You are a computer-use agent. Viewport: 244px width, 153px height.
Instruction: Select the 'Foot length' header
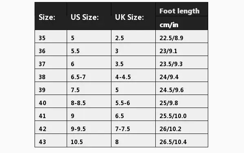coord(182,9)
